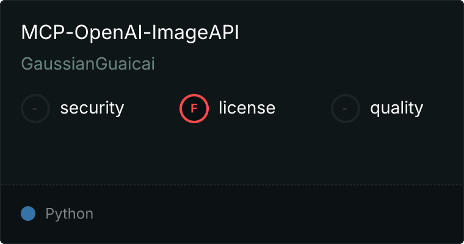Click the blue Python language dot
Screen dimensions: 464x244
click(x=28, y=213)
